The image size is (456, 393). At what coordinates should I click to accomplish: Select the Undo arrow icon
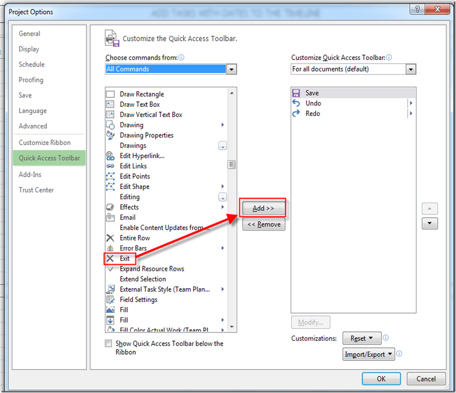pyautogui.click(x=296, y=103)
